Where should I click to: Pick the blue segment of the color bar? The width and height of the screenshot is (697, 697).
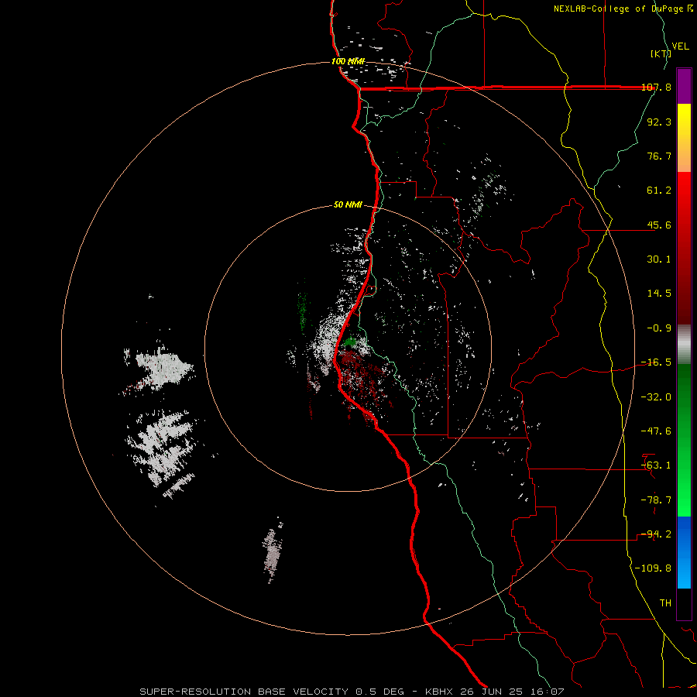point(684,552)
